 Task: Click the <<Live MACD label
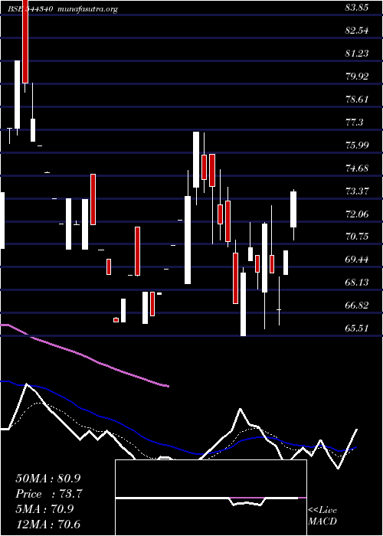tap(322, 516)
